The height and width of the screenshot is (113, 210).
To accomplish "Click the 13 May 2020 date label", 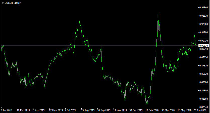I will 184,110.
